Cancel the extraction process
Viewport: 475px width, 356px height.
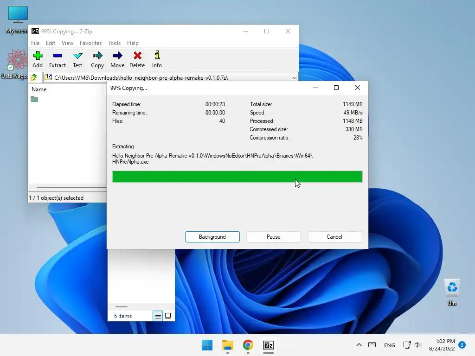(334, 237)
